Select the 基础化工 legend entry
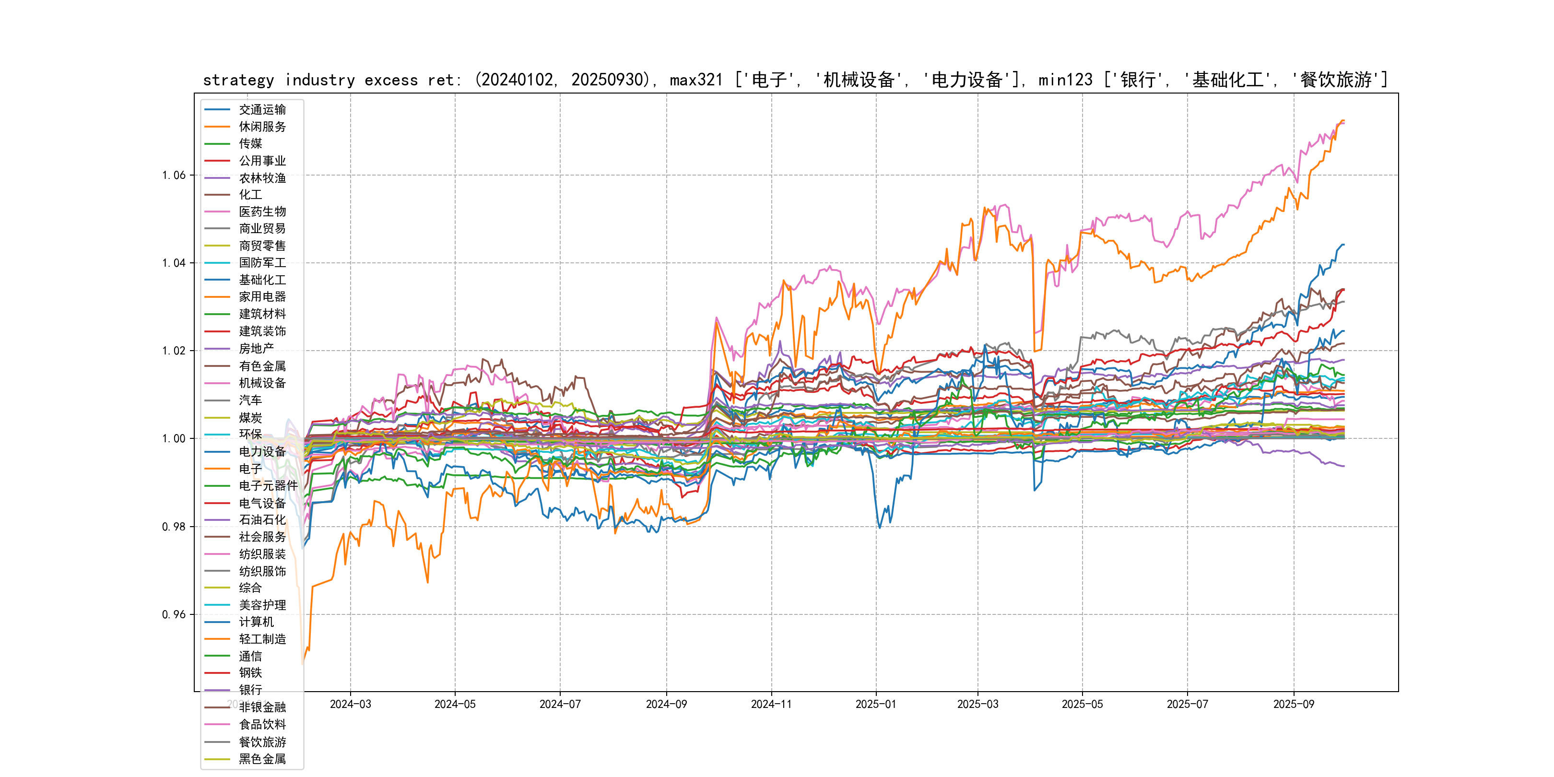This screenshot has width=1554, height=777. click(262, 280)
